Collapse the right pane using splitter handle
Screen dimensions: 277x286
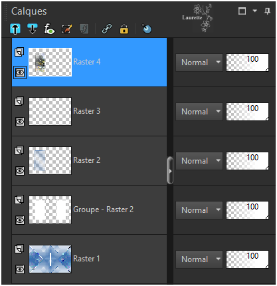pos(170,170)
